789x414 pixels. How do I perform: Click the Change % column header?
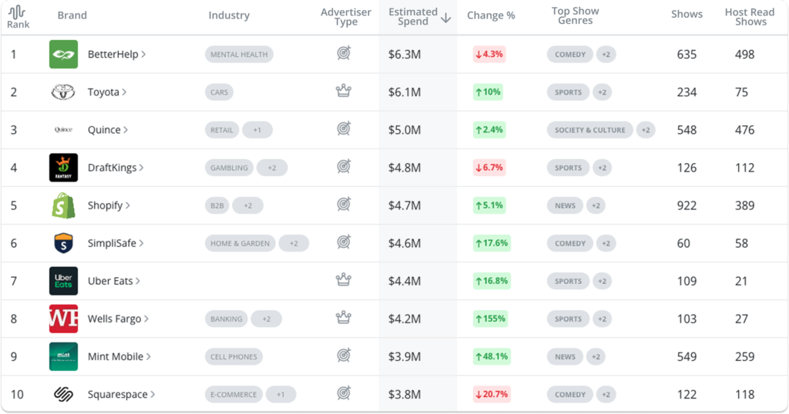click(x=491, y=16)
